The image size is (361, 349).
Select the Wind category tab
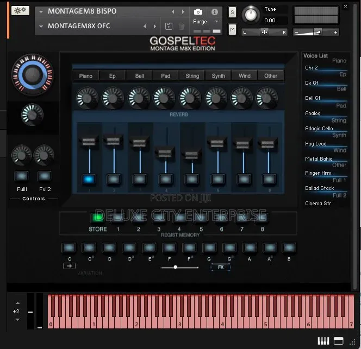[x=245, y=76]
